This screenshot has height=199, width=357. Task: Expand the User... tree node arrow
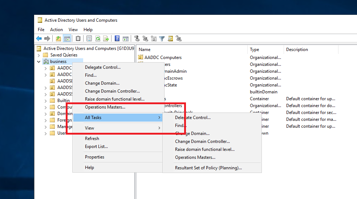45,134
